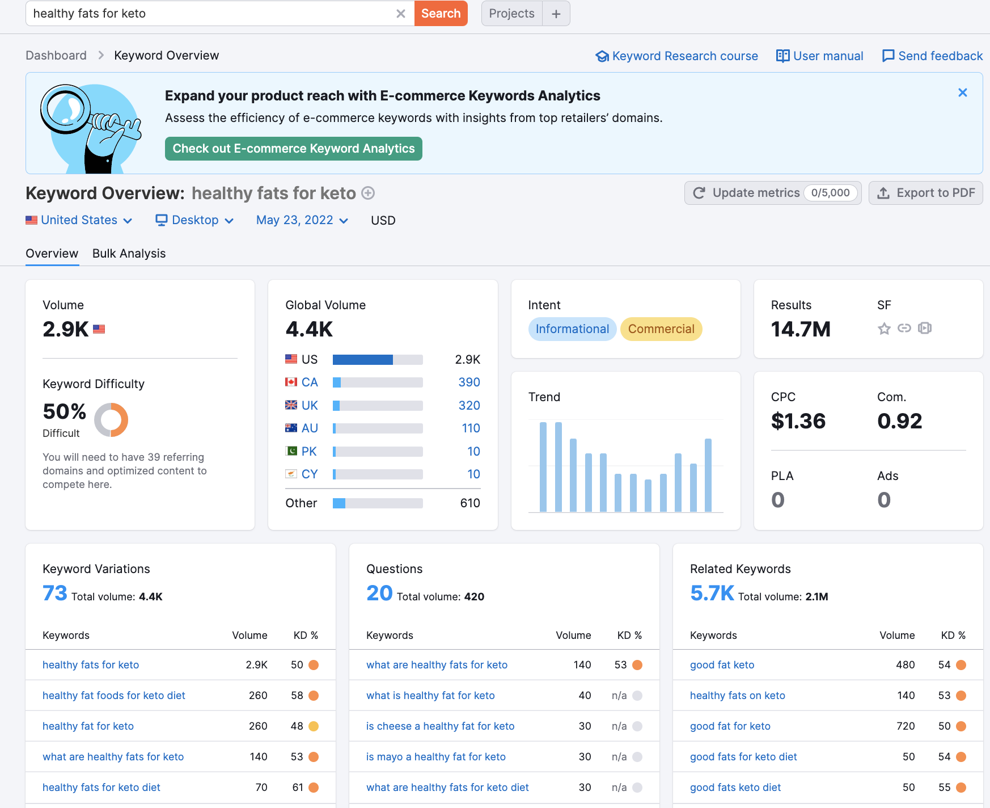Image resolution: width=990 pixels, height=808 pixels.
Task: Open the United States country dropdown
Action: [79, 220]
